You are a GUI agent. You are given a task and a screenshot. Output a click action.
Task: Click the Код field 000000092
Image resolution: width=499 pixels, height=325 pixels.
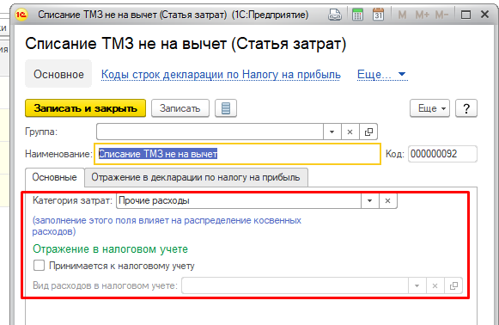pyautogui.click(x=442, y=154)
